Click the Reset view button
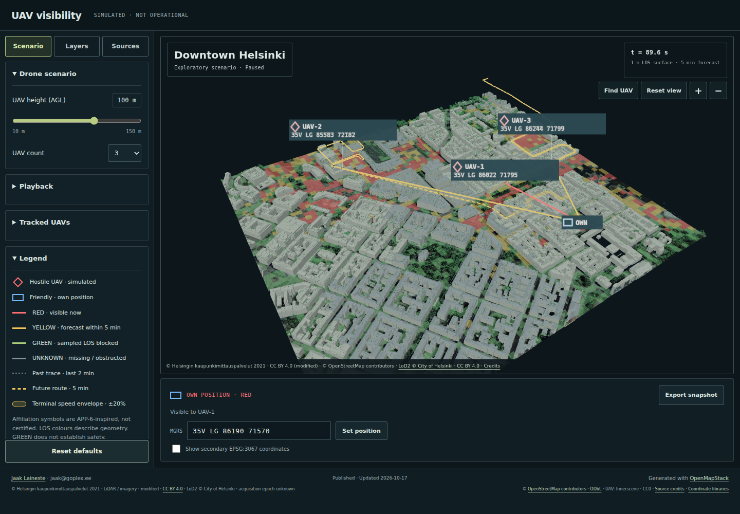The height and width of the screenshot is (514, 740). (663, 90)
